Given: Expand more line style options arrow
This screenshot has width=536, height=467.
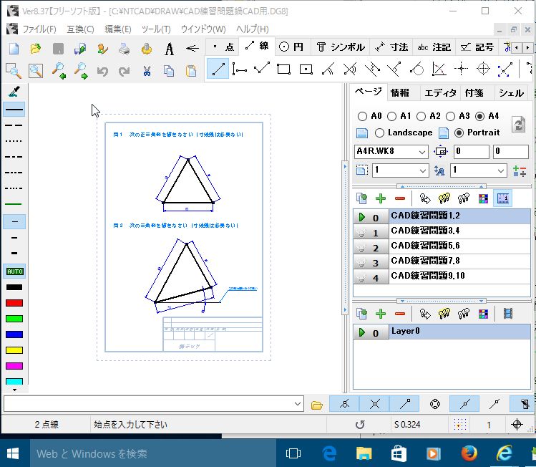Looking at the screenshot, I should (x=14, y=390).
